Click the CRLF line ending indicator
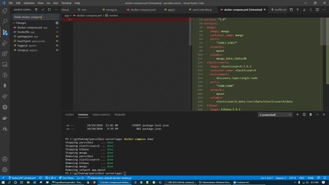The image size is (329, 185). [x=302, y=178]
